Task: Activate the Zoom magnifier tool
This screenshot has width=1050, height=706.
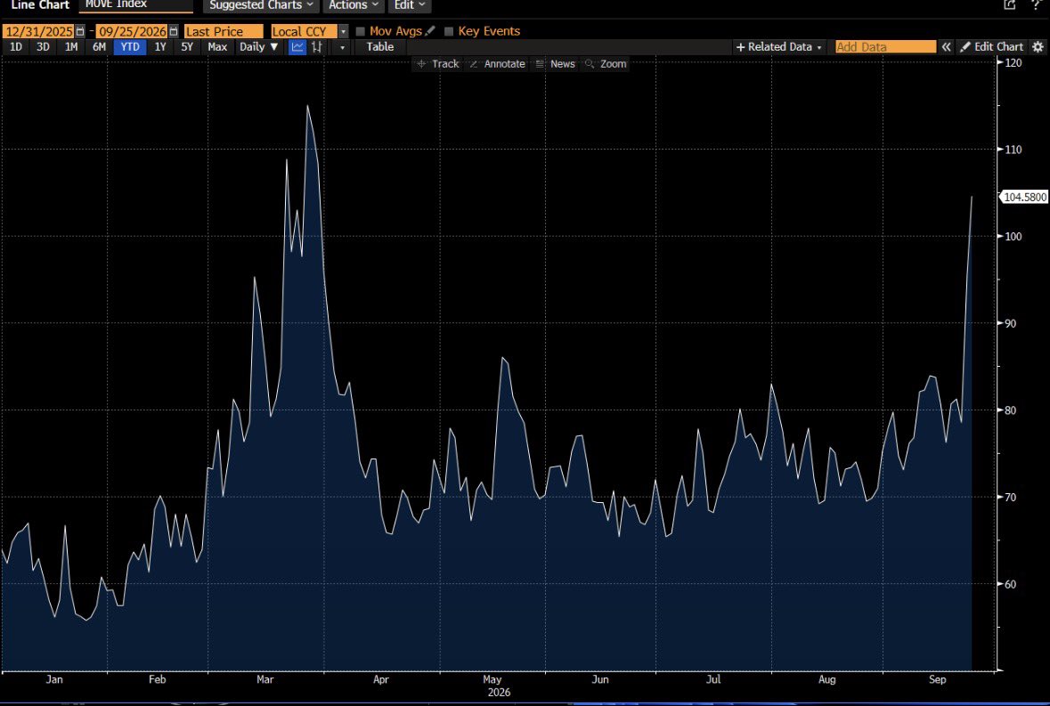Action: pos(606,64)
